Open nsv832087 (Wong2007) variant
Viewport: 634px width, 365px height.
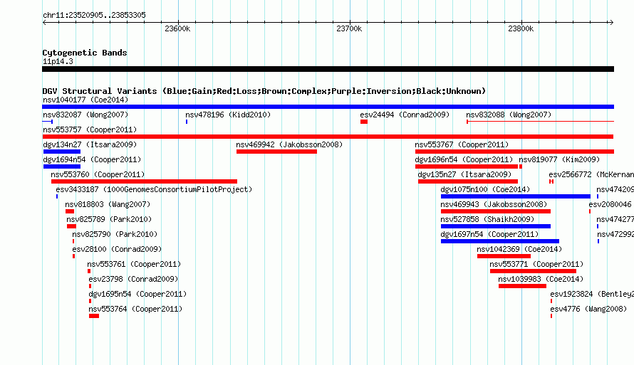(x=85, y=115)
